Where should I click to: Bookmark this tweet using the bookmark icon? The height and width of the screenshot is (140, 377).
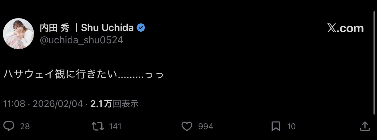(x=276, y=126)
